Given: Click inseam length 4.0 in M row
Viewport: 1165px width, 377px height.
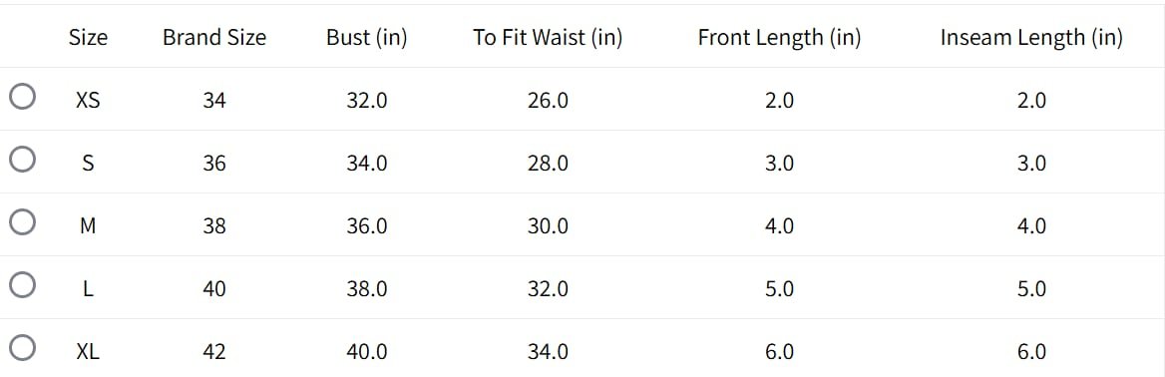Looking at the screenshot, I should [x=1031, y=225].
